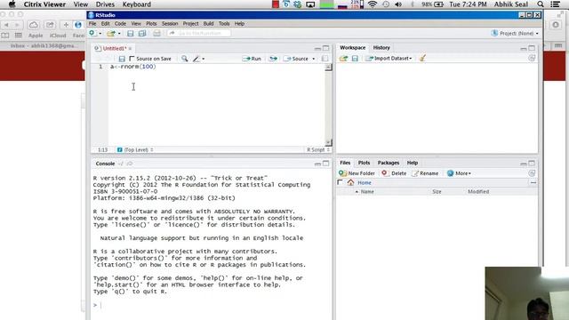Click the editor scrollbar down arrow
The image size is (569, 320).
click(328, 142)
